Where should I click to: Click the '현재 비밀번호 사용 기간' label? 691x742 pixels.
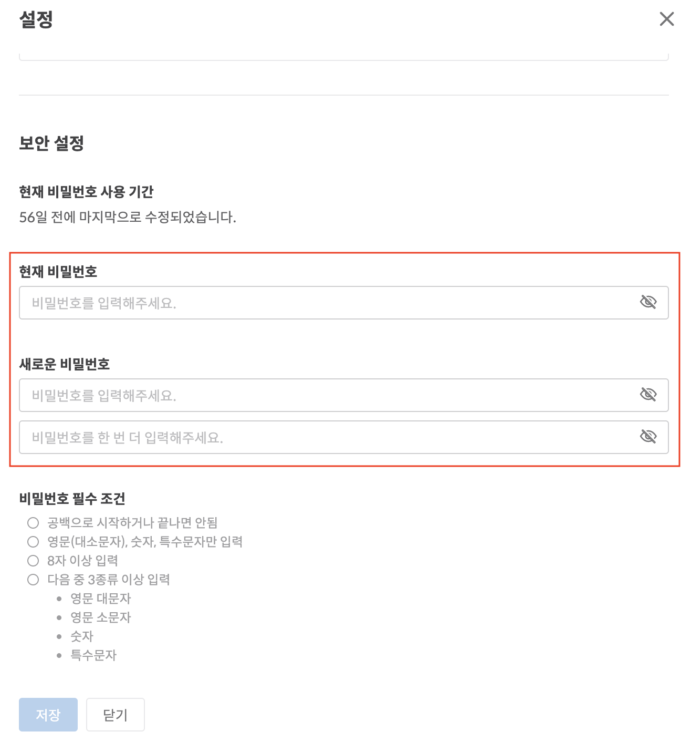[86, 192]
